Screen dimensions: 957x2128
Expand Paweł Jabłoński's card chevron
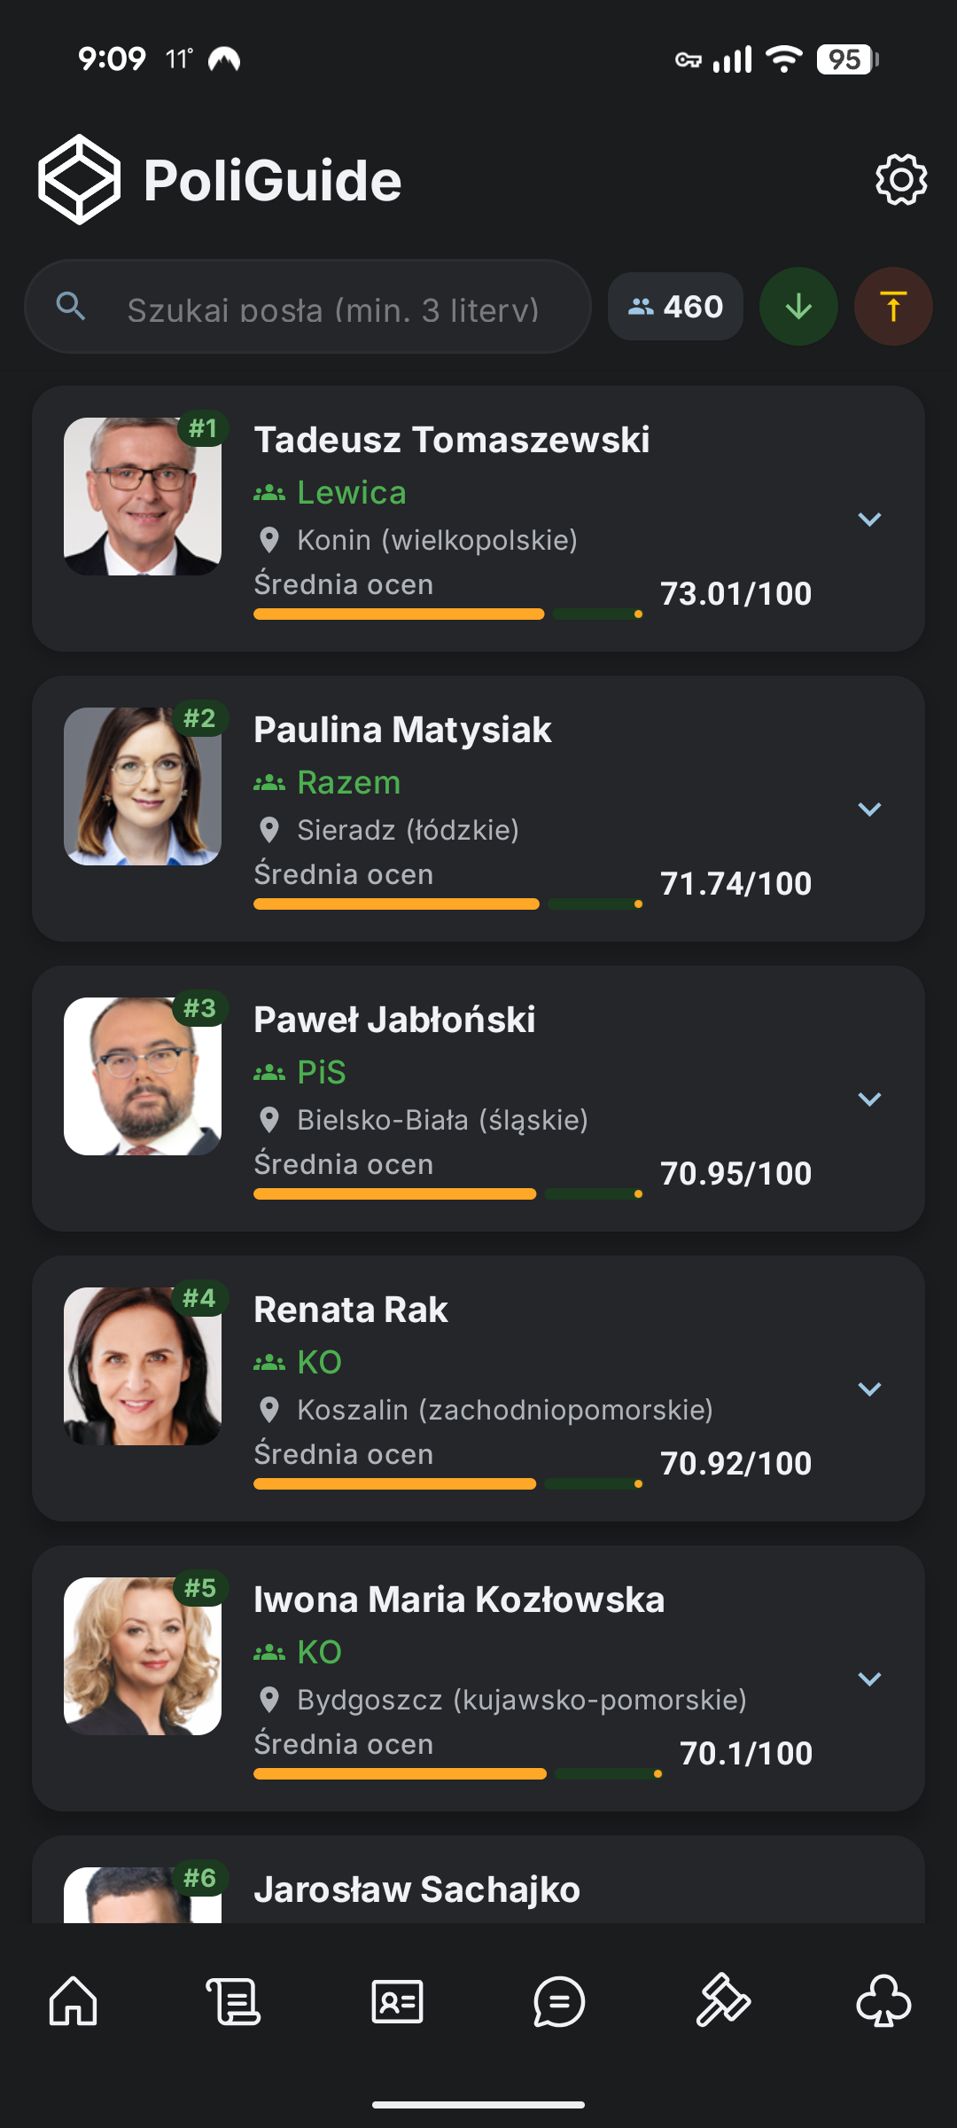[869, 1099]
